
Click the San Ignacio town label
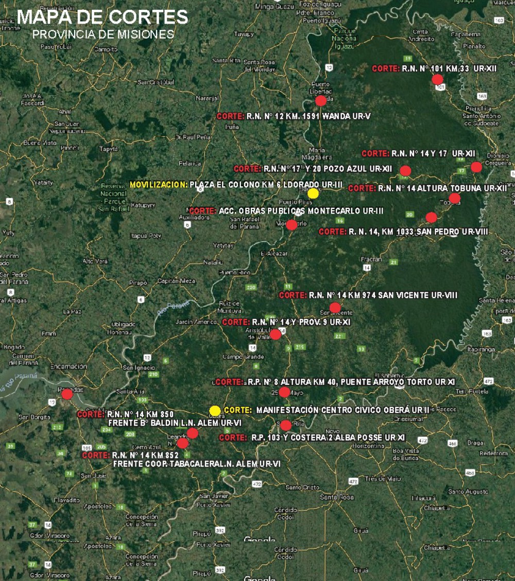click(139, 367)
